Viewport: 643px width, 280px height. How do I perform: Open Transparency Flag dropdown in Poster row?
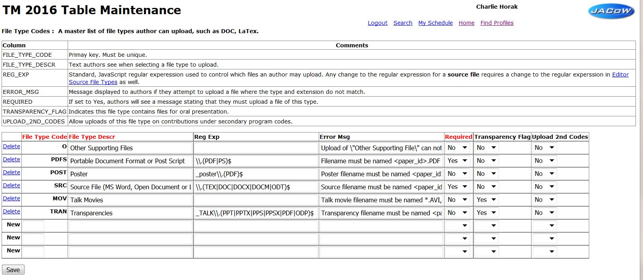click(487, 174)
